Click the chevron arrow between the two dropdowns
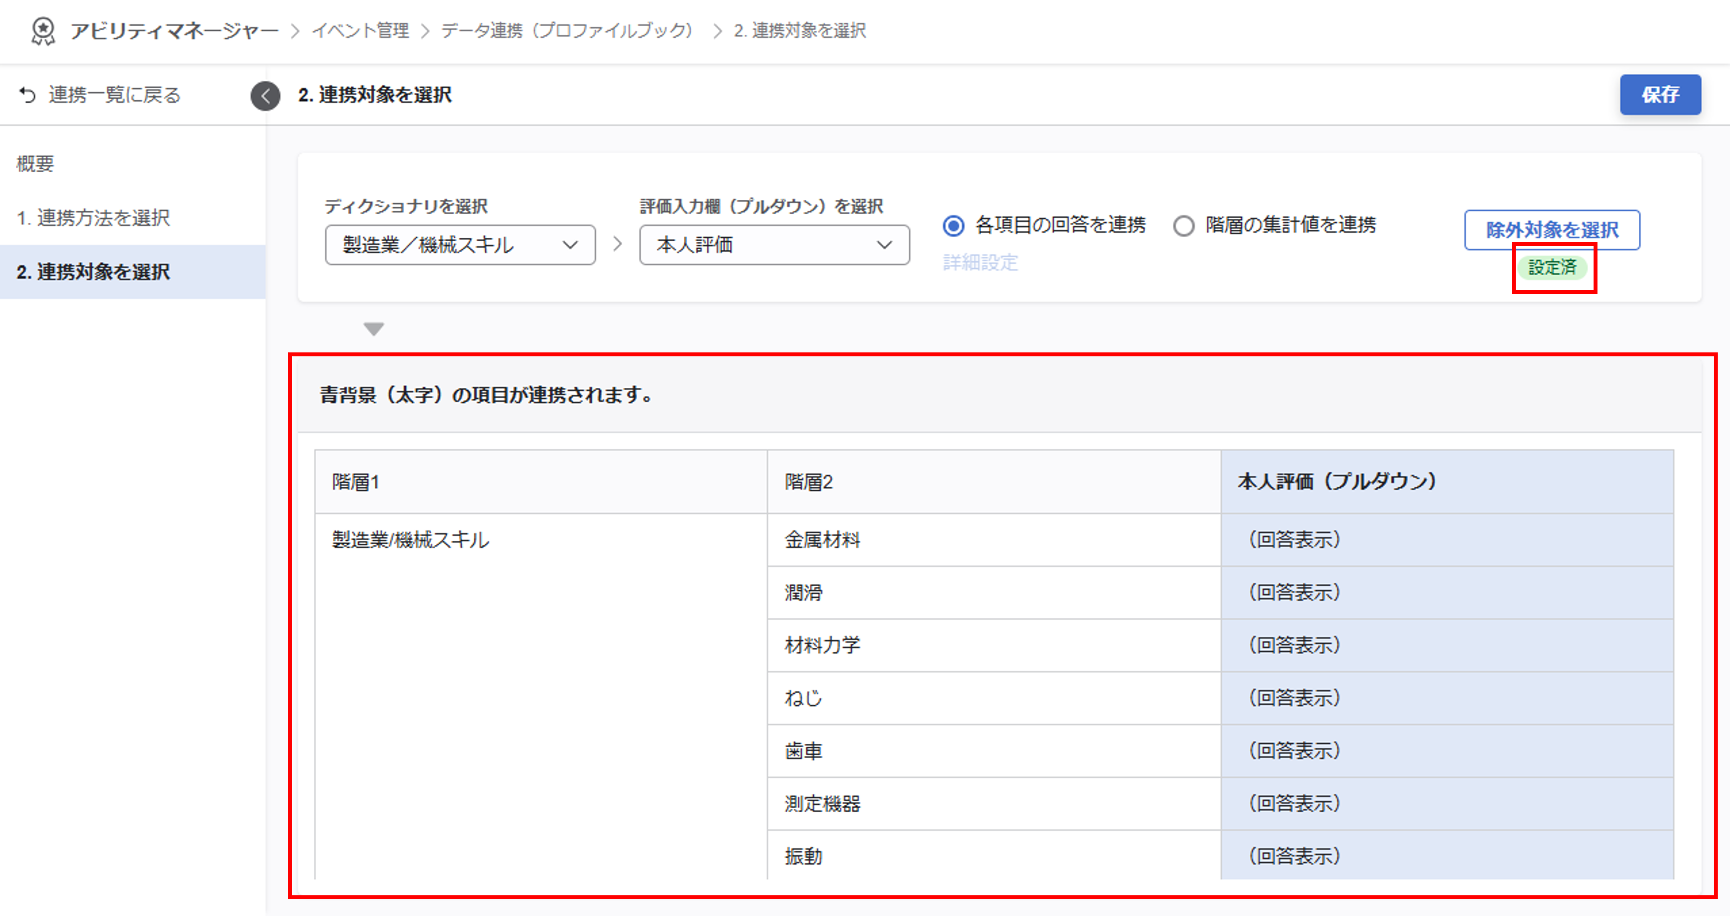 click(x=617, y=244)
